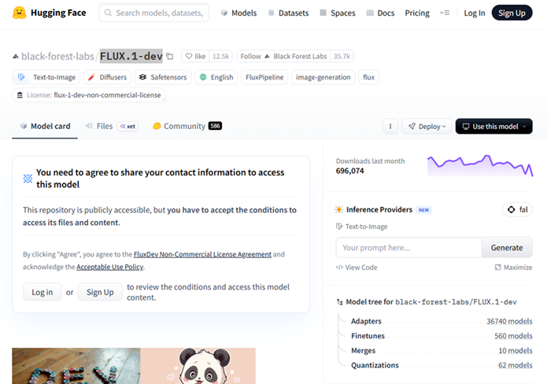551x384 pixels.
Task: Filter by Text-to-Image tag
Action: (x=46, y=77)
